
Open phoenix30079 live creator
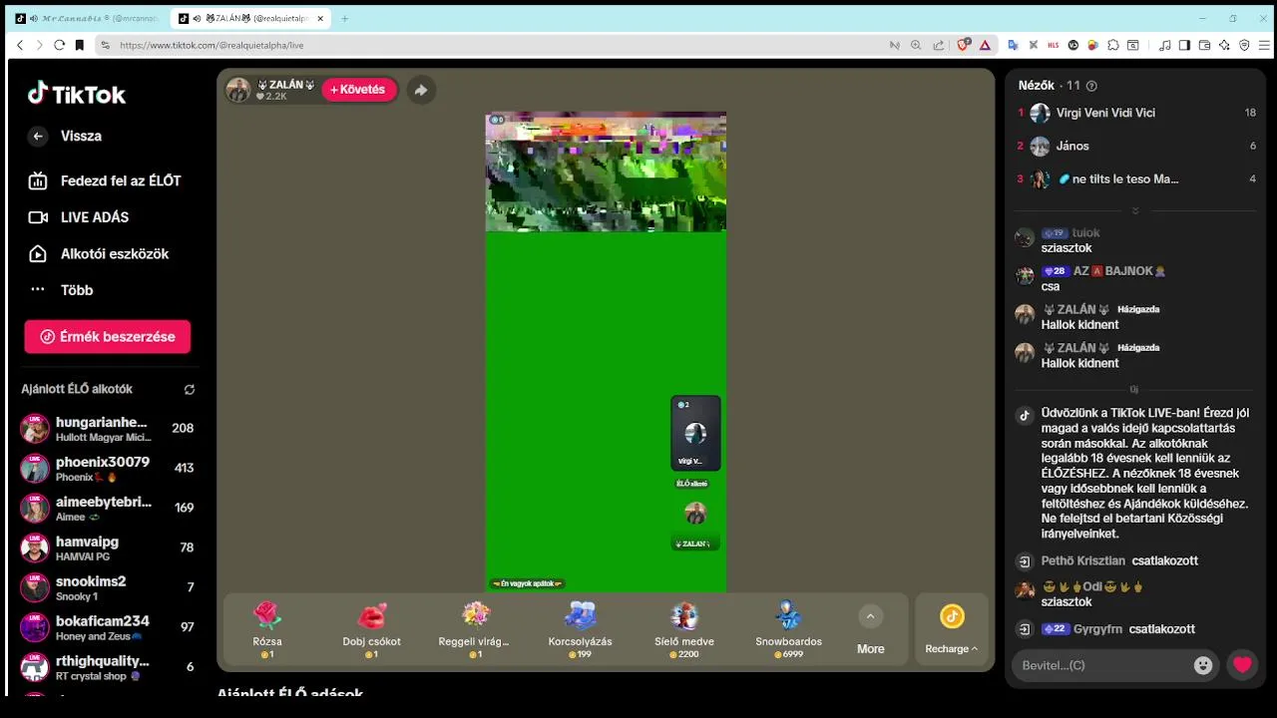pyautogui.click(x=108, y=468)
